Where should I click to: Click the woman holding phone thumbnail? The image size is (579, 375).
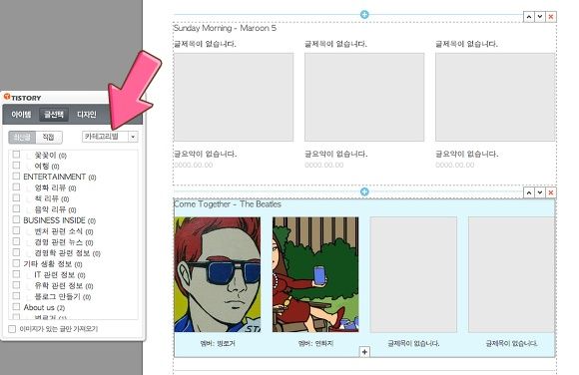[315, 274]
